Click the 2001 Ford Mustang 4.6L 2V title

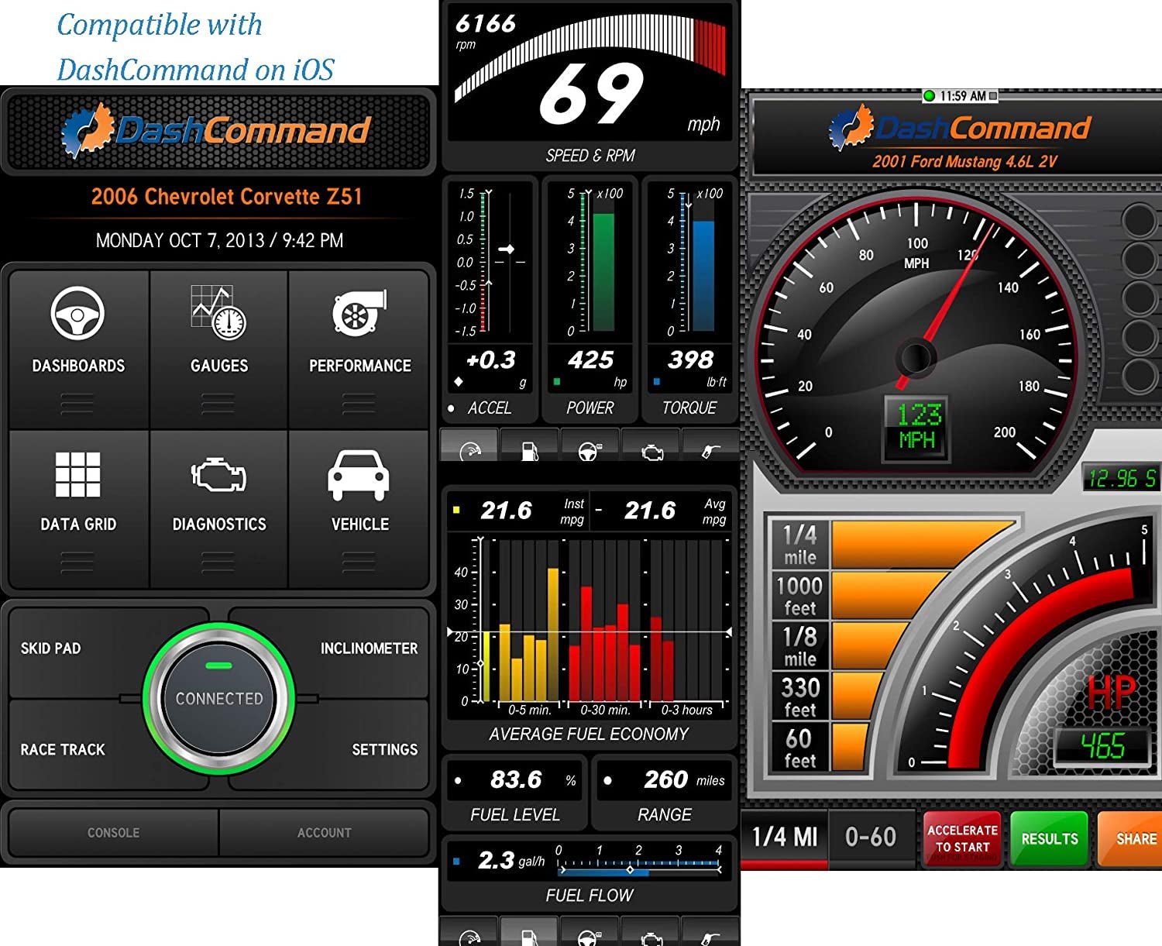coord(964,162)
